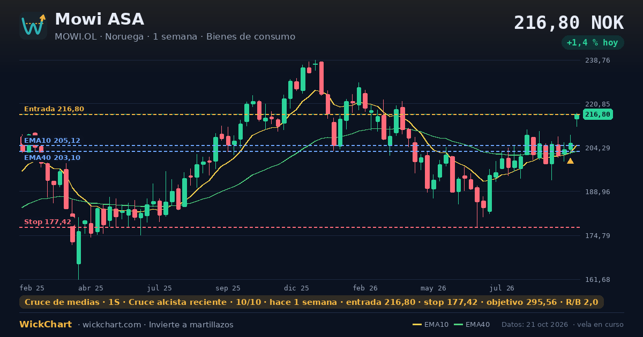Click the green 216,80 current price tag on axis

pos(598,114)
